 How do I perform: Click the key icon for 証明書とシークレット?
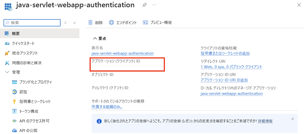tap(14, 101)
